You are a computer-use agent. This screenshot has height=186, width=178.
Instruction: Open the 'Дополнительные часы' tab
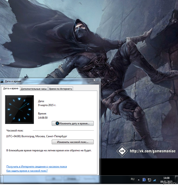click(34, 89)
